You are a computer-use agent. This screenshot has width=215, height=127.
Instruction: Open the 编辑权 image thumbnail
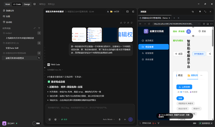(x=126, y=35)
